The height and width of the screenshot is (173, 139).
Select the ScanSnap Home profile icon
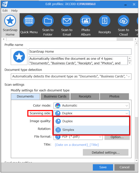[x=10, y=21]
